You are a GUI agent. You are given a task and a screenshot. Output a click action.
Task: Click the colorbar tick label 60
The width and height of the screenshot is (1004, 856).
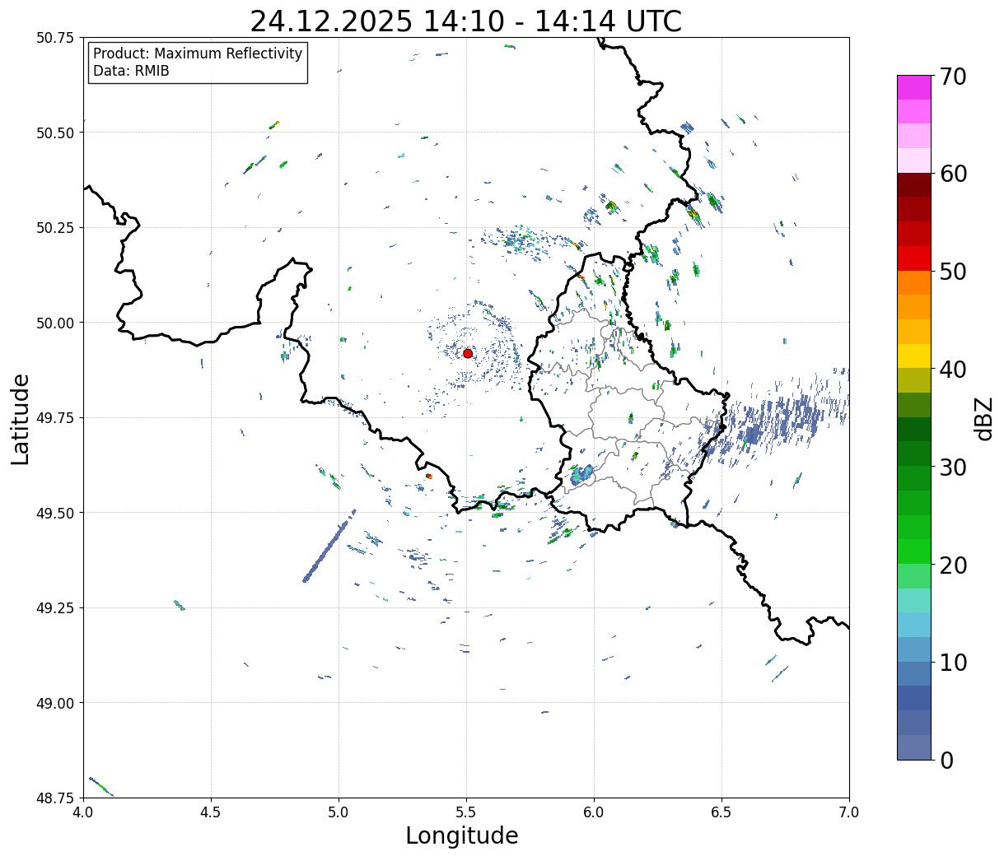click(953, 174)
